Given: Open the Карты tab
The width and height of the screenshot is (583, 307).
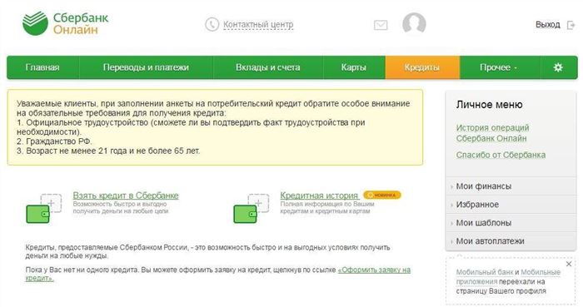Looking at the screenshot, I should (354, 67).
